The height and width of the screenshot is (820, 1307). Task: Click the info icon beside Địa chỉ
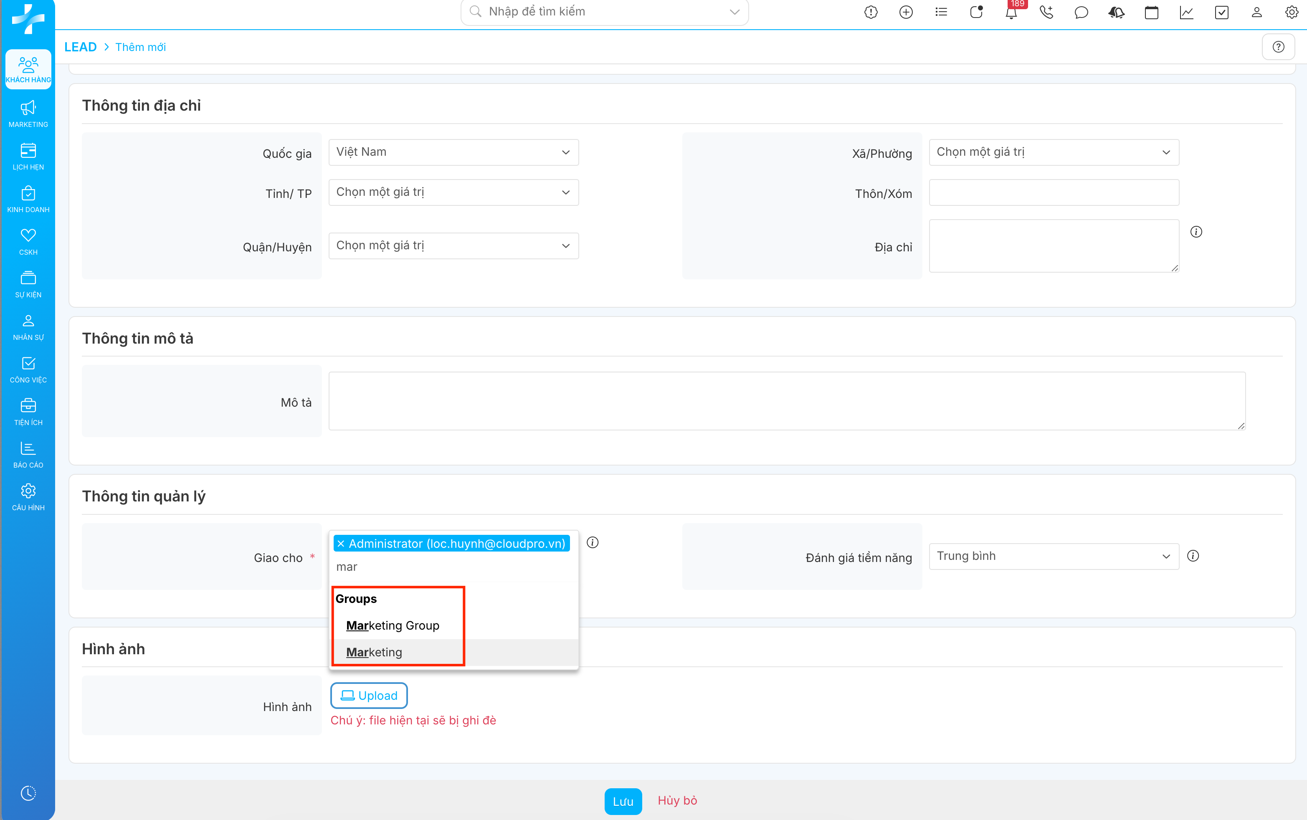tap(1196, 232)
